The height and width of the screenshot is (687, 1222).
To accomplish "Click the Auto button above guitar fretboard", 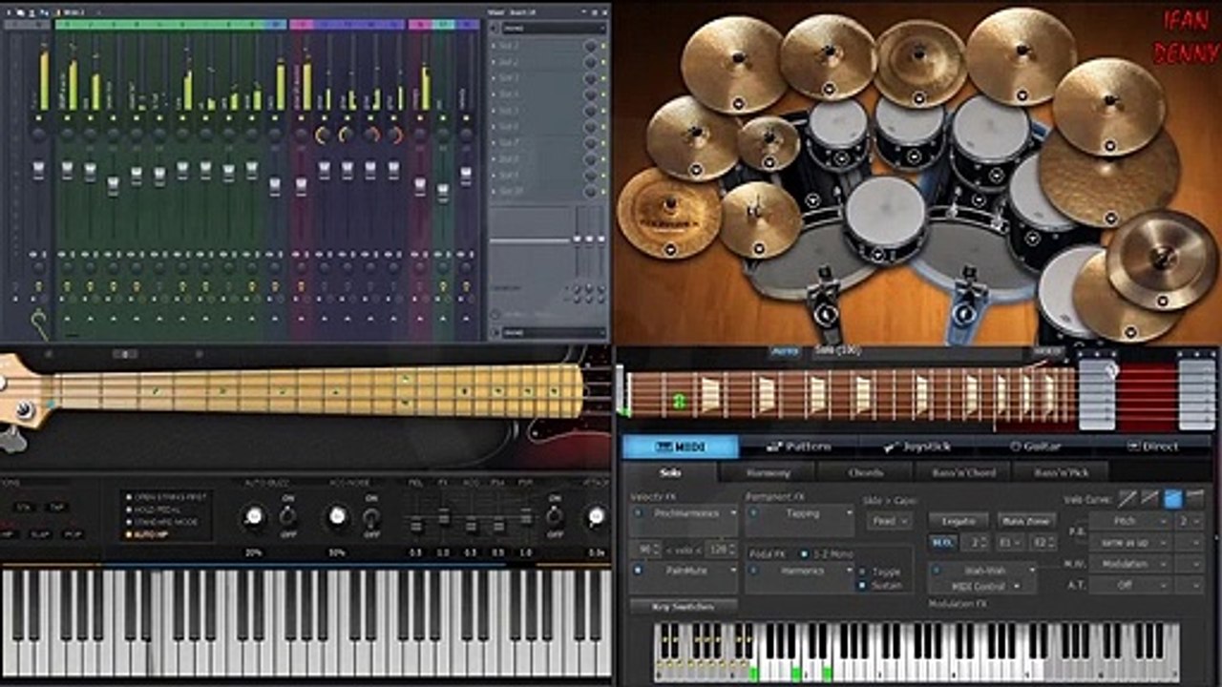I will click(785, 352).
